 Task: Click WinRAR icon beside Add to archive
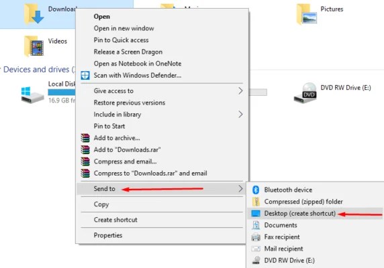pos(85,138)
